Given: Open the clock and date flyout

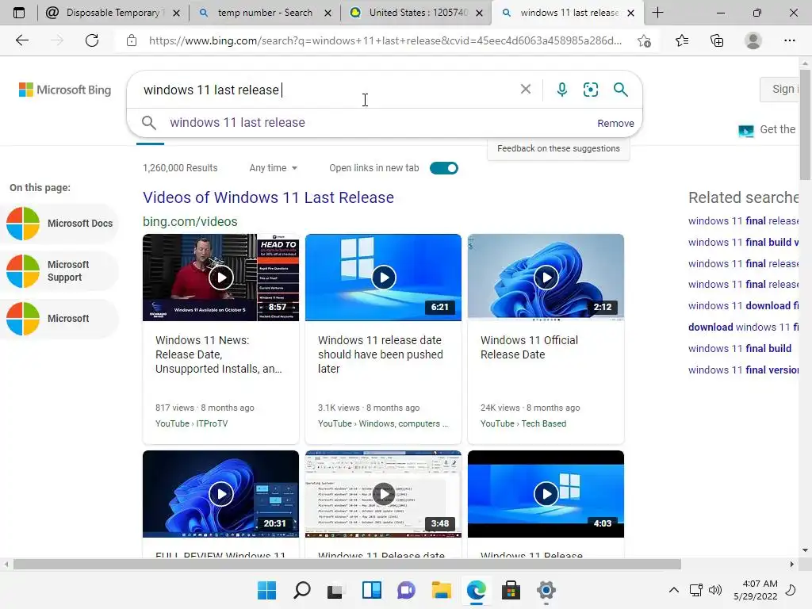Looking at the screenshot, I should tap(756, 590).
